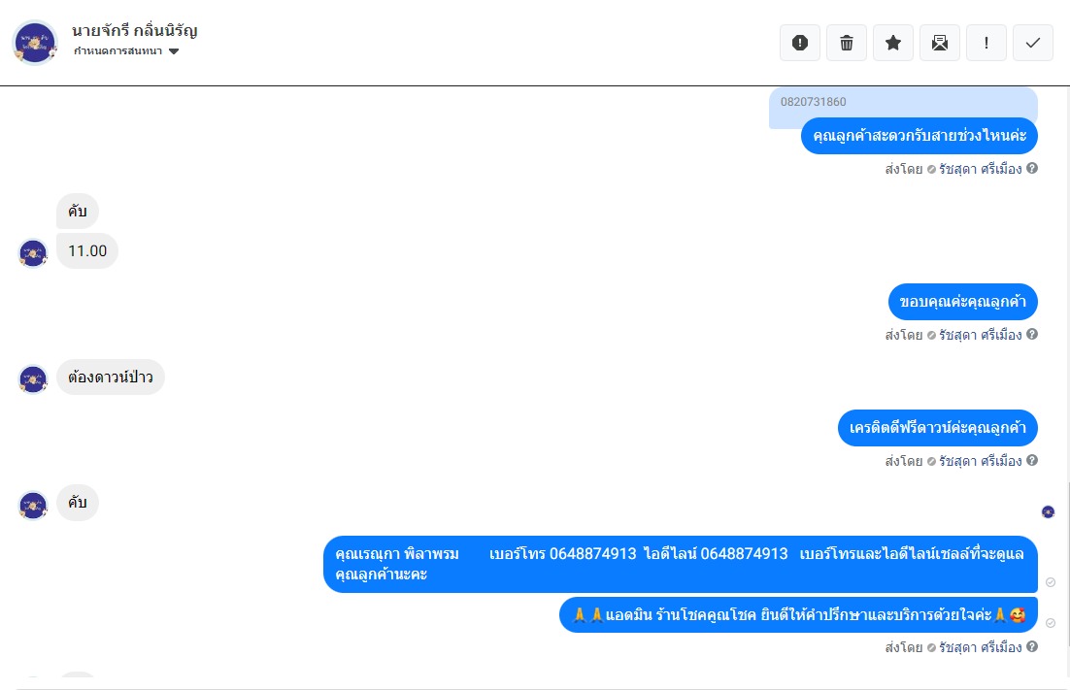This screenshot has width=1070, height=690.
Task: Click help icon under เครดิตดีฟรีดาวน์ message
Action: pyautogui.click(x=1032, y=460)
